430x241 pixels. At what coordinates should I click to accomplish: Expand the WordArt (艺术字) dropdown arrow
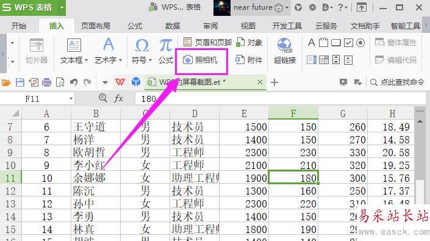coord(120,60)
